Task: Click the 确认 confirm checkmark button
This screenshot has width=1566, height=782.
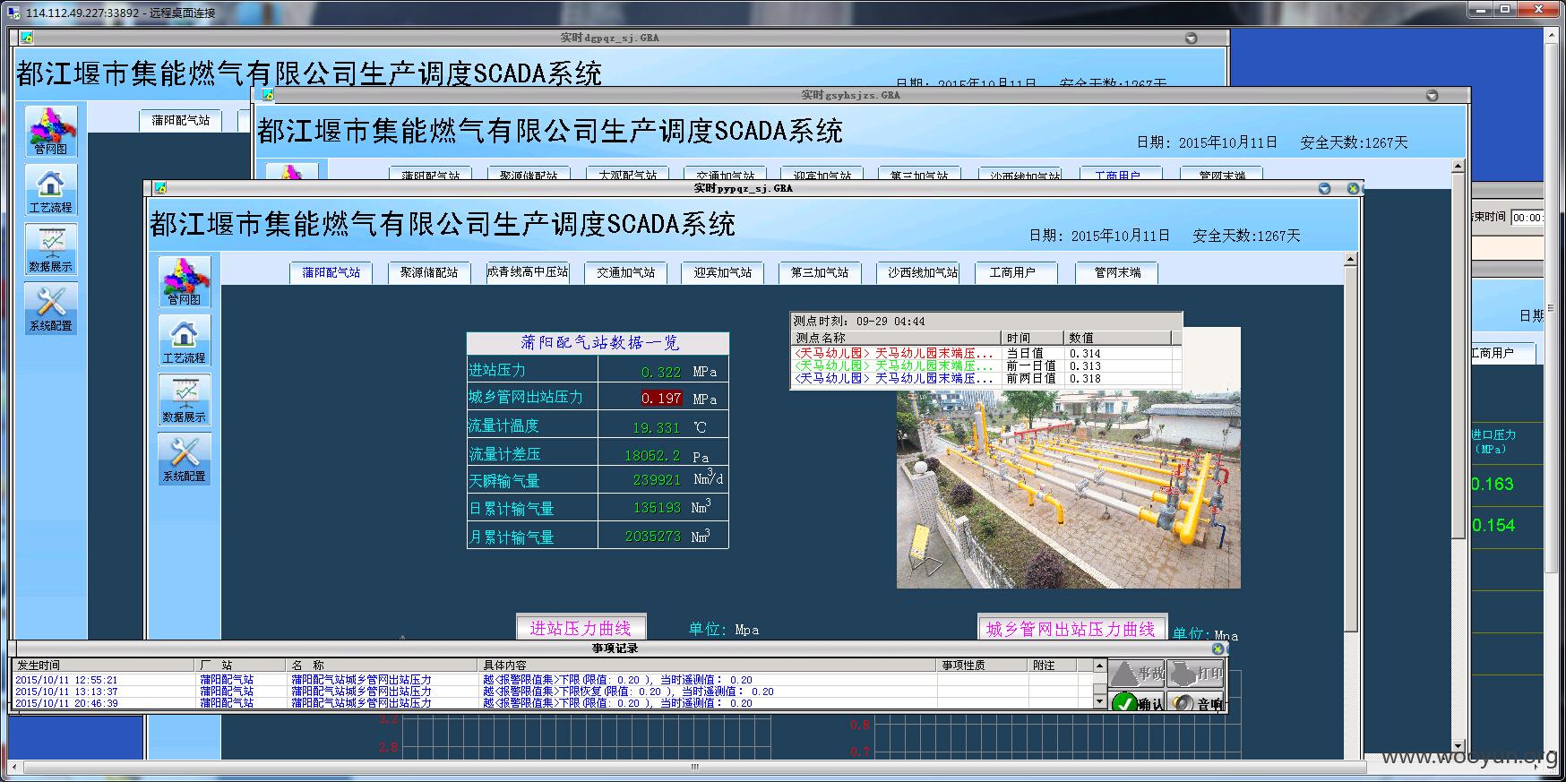Action: coord(1138,703)
